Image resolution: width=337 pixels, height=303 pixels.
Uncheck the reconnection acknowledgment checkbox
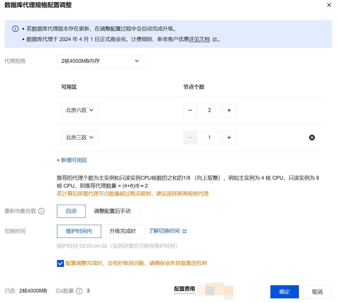[60, 263]
